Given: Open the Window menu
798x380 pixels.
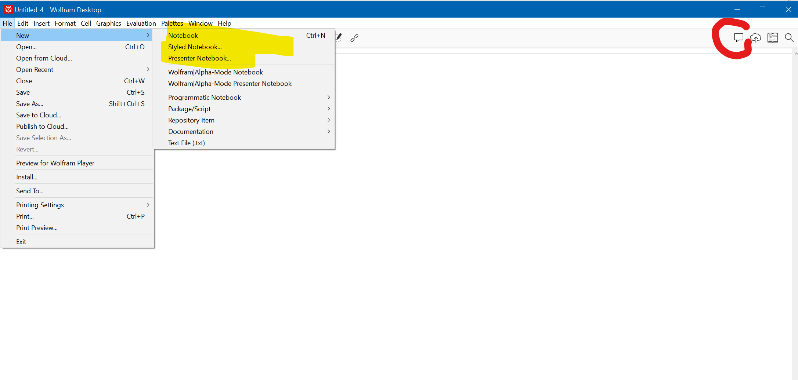Looking at the screenshot, I should coord(201,23).
